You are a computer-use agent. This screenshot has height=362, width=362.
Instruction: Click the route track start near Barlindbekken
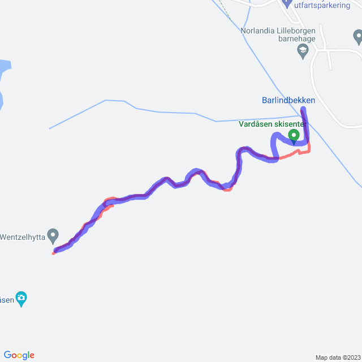[x=303, y=109]
